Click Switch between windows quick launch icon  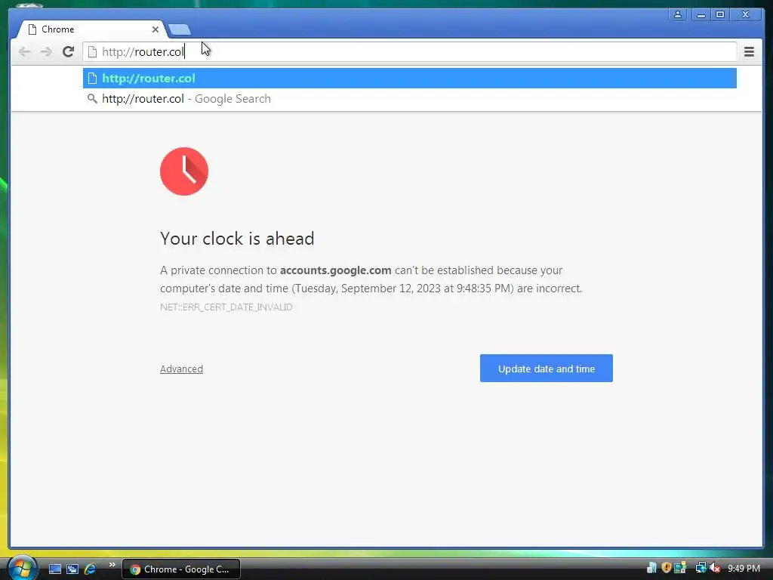click(x=72, y=569)
